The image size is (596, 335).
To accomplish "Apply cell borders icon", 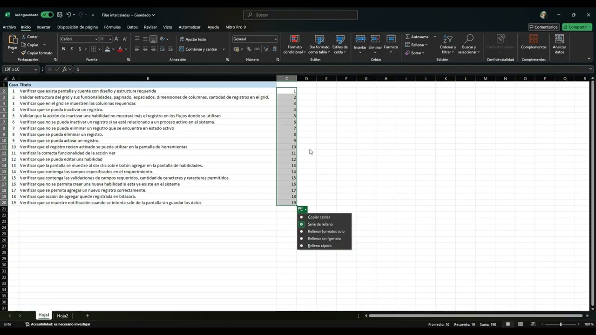I will coord(94,49).
